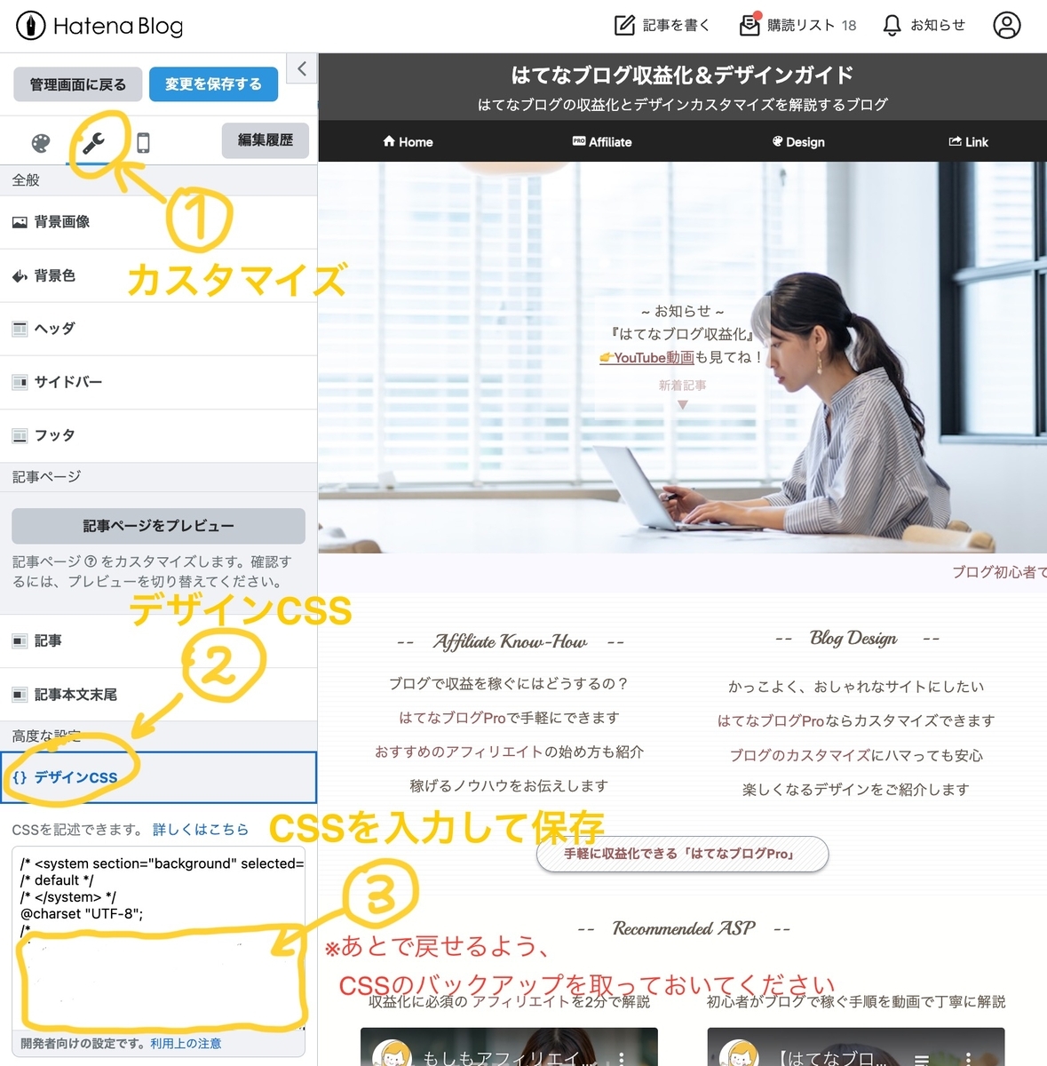
Task: Select デザインCSS section
Action: click(x=158, y=777)
